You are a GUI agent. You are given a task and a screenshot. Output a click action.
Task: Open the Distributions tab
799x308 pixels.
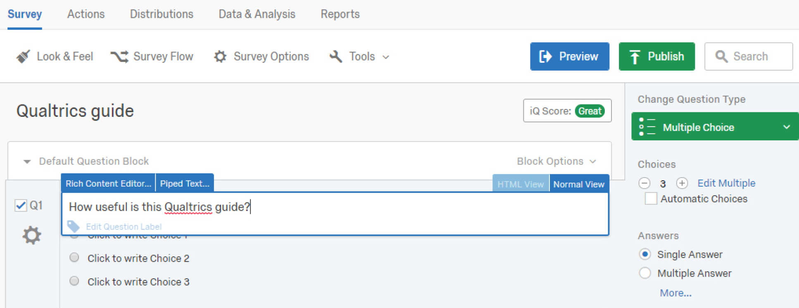[162, 14]
